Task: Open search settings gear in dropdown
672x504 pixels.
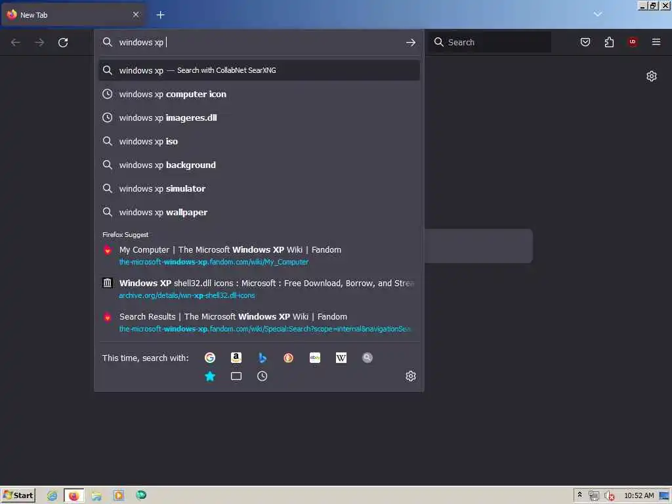Action: pos(411,376)
